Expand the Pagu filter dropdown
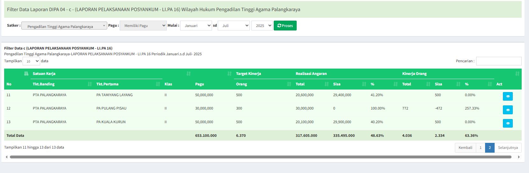Image resolution: width=529 pixels, height=173 pixels. click(143, 26)
